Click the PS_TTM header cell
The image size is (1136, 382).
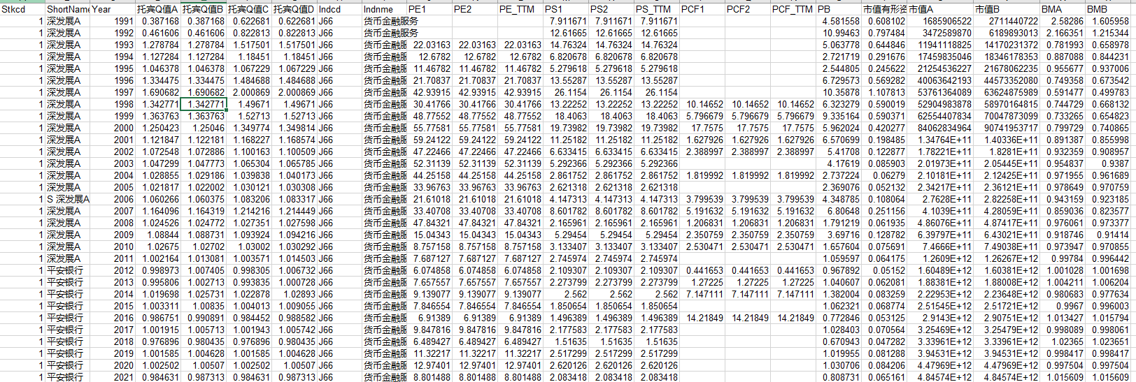click(x=657, y=9)
